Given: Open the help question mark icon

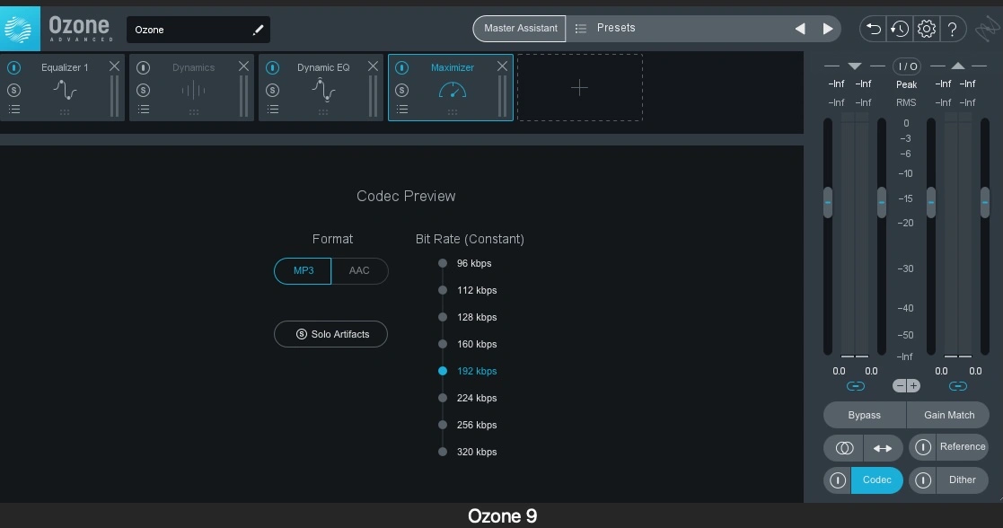Looking at the screenshot, I should tap(953, 29).
